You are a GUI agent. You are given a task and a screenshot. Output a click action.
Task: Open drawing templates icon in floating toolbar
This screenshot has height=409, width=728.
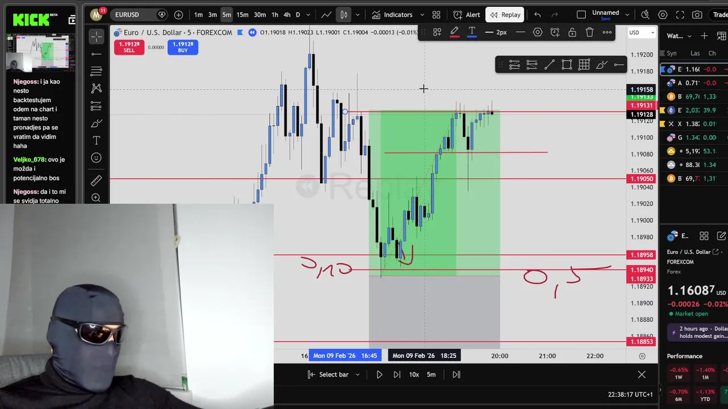click(437, 32)
